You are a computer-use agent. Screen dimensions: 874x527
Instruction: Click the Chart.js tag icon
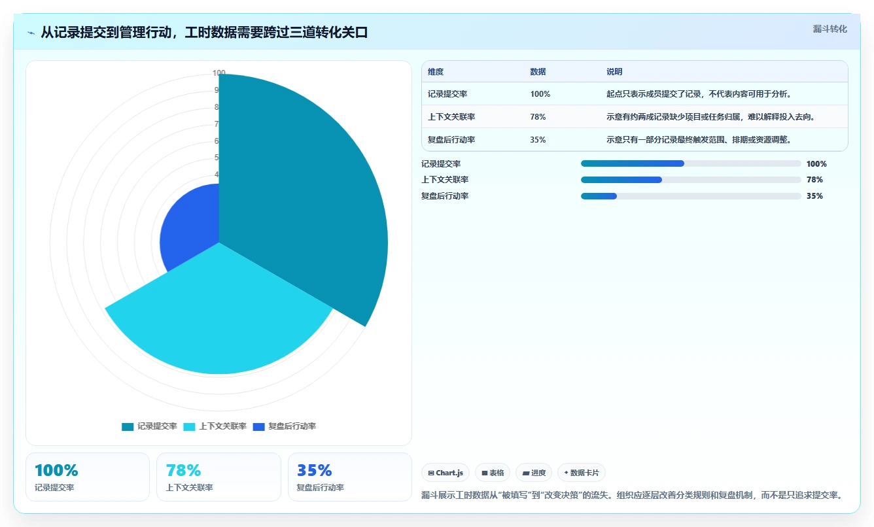pos(431,473)
